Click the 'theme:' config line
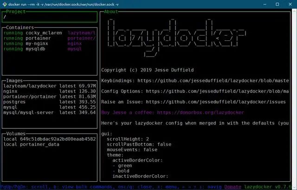Screen dimensions: 297x190 click(x=115, y=155)
